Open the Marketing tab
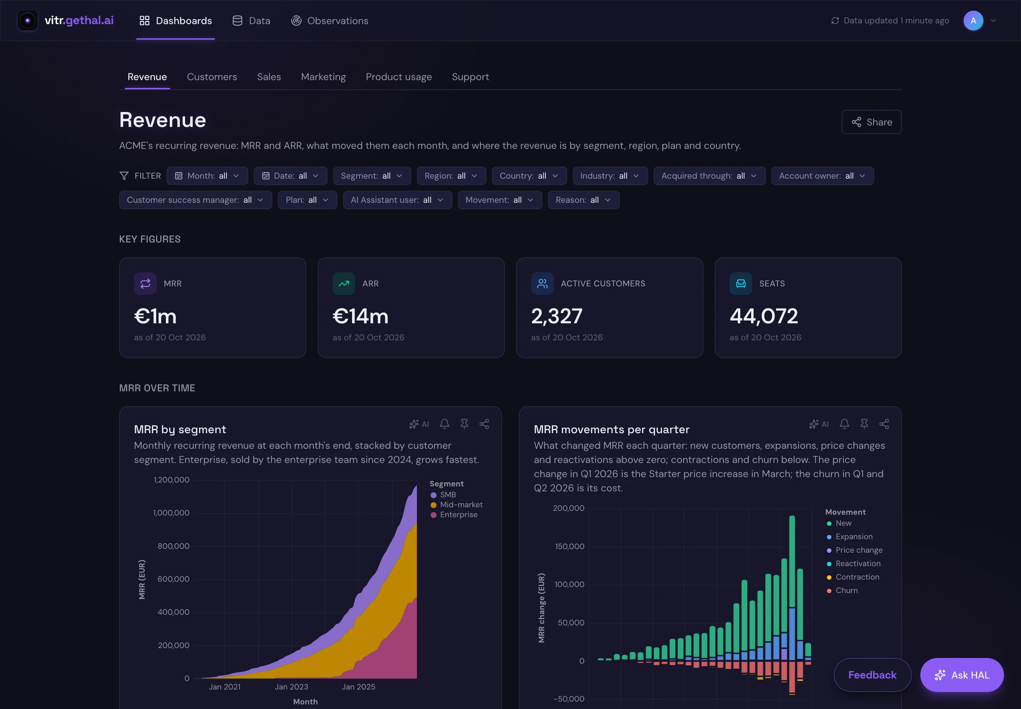 click(x=323, y=77)
